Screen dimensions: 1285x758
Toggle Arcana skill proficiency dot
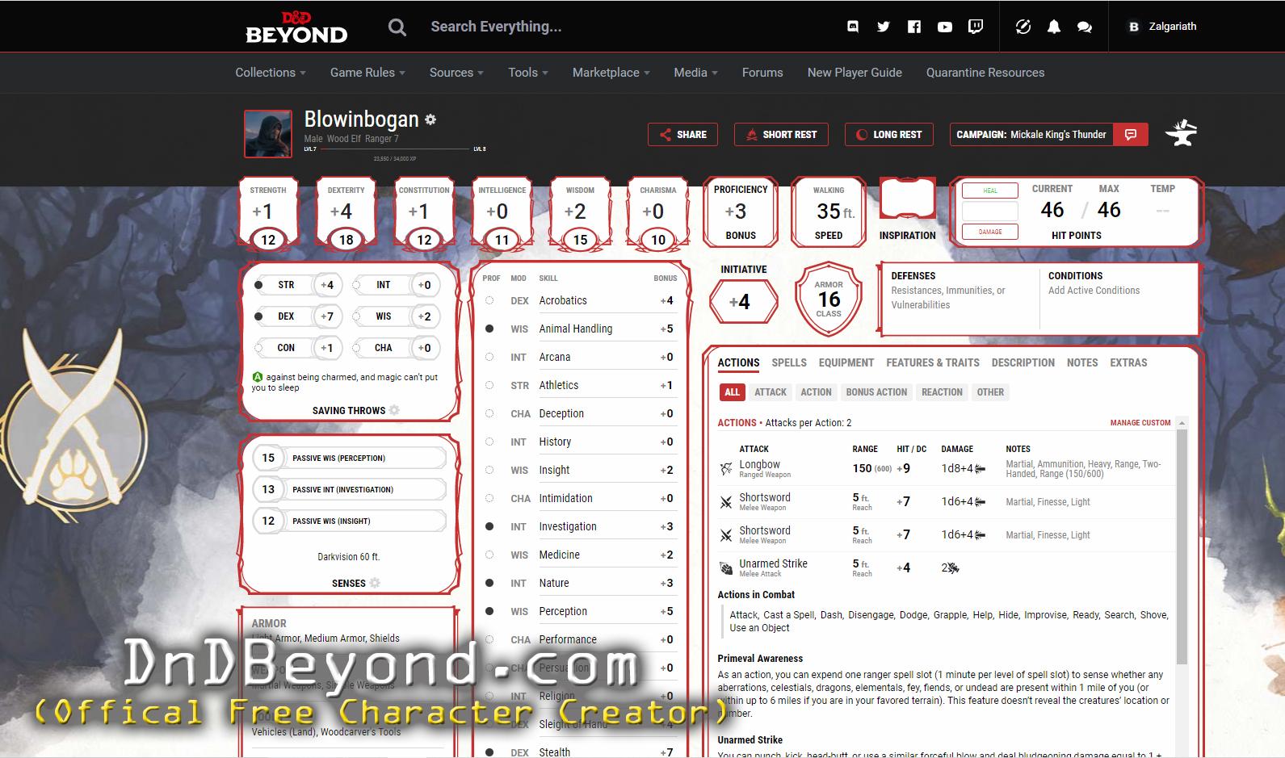coord(489,357)
